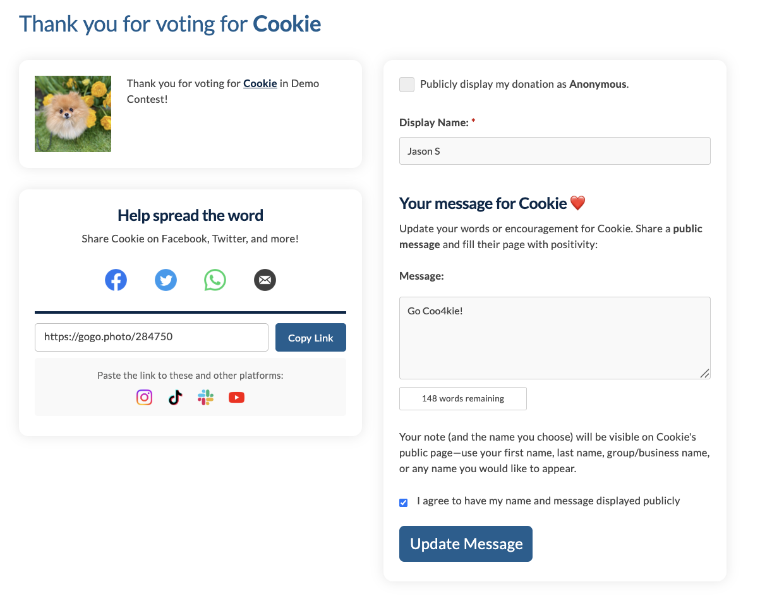Share through the WhatsApp icon

[215, 280]
